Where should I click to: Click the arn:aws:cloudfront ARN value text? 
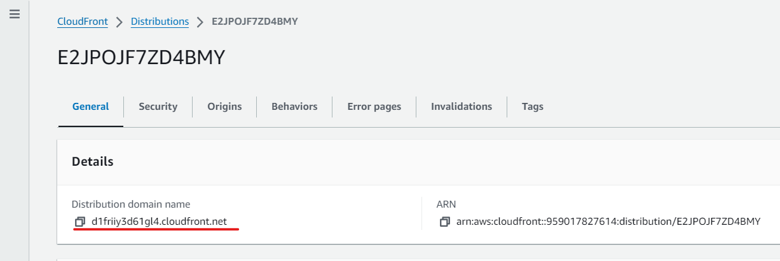pyautogui.click(x=608, y=222)
